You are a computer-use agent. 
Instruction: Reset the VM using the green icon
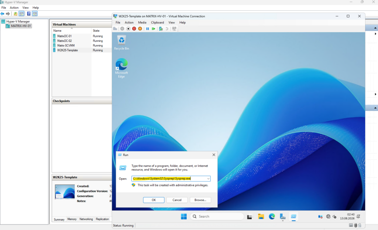[154, 29]
